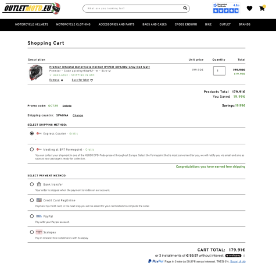The image size is (276, 266).
Task: Choose Bank transfer payment method
Action: tap(32, 185)
